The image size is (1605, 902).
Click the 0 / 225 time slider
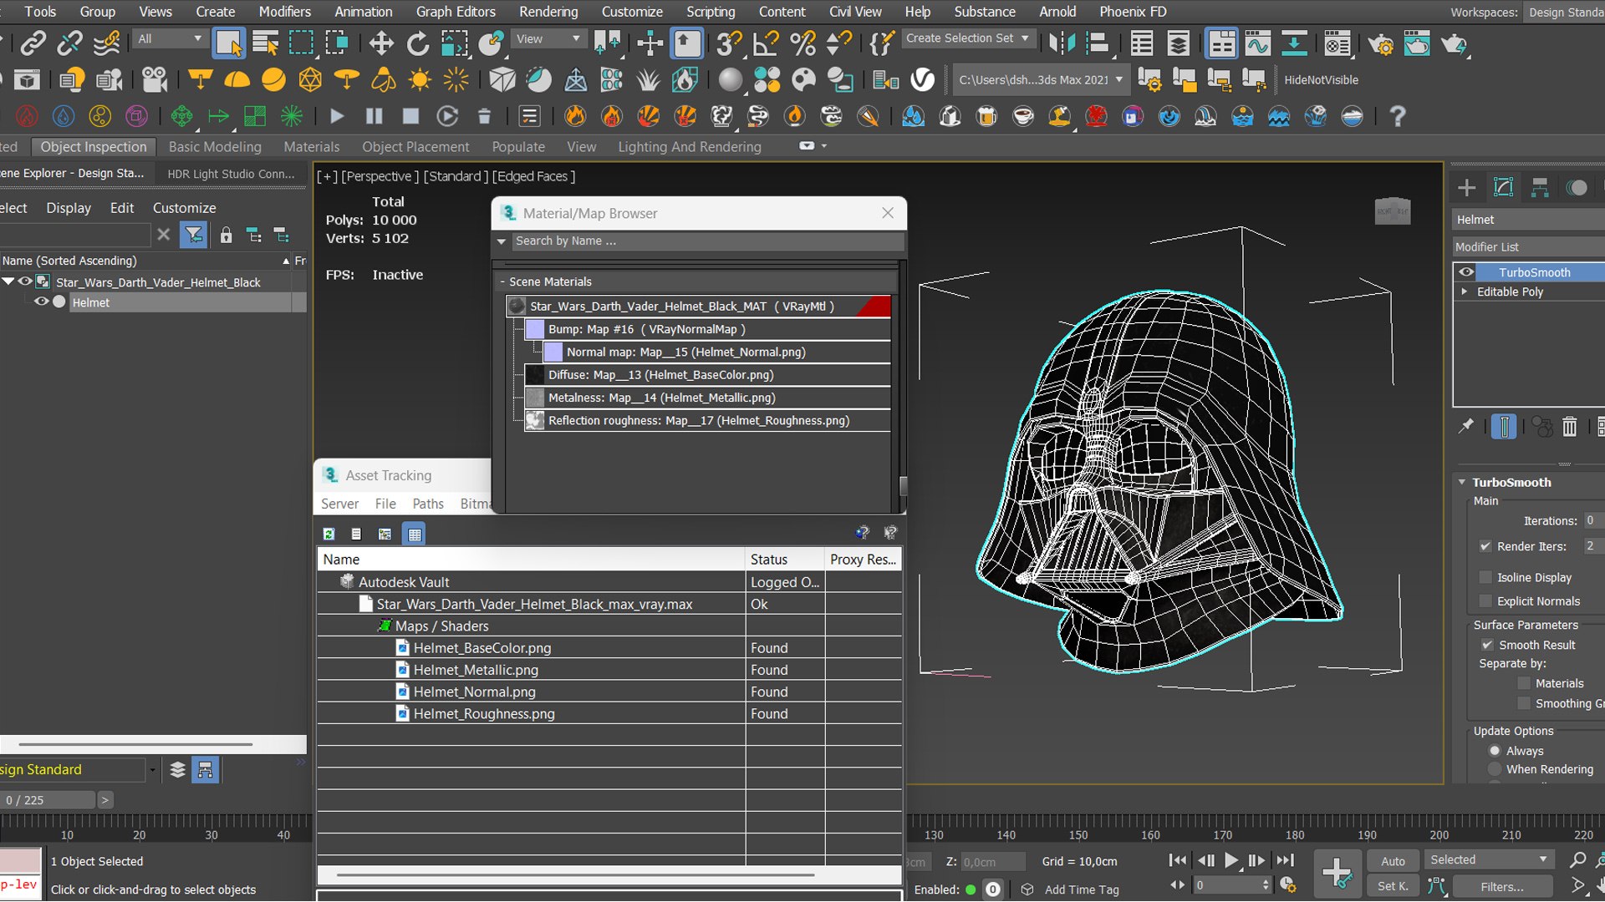pyautogui.click(x=47, y=799)
